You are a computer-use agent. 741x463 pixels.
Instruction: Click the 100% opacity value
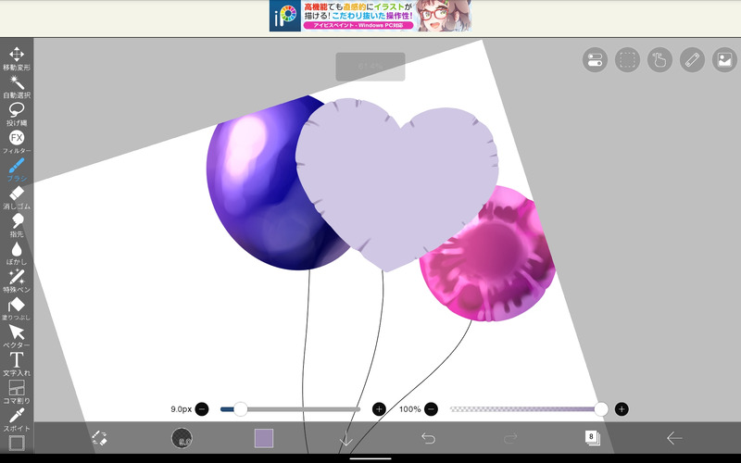coord(409,409)
